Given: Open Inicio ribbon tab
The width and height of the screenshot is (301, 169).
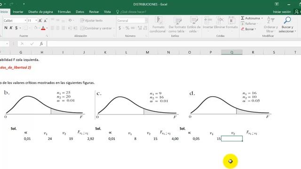Looking at the screenshot, I should point(4,12).
